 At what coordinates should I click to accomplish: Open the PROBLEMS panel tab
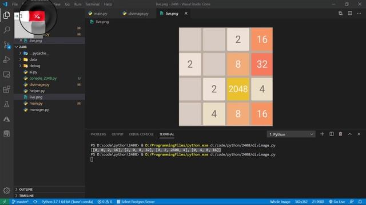coord(98,134)
